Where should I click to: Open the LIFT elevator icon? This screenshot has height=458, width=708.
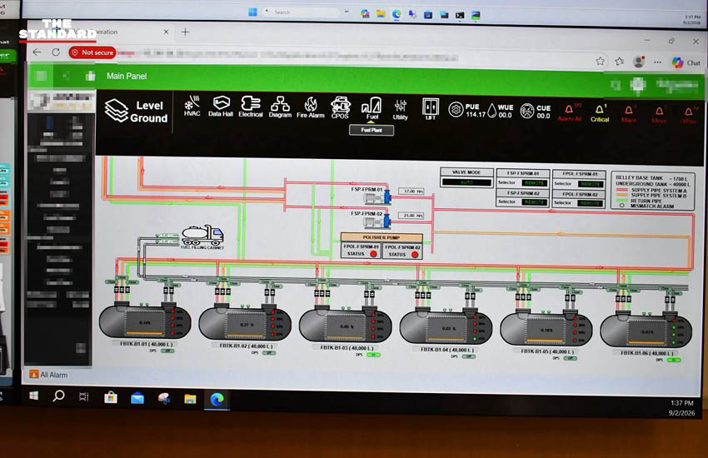431,109
